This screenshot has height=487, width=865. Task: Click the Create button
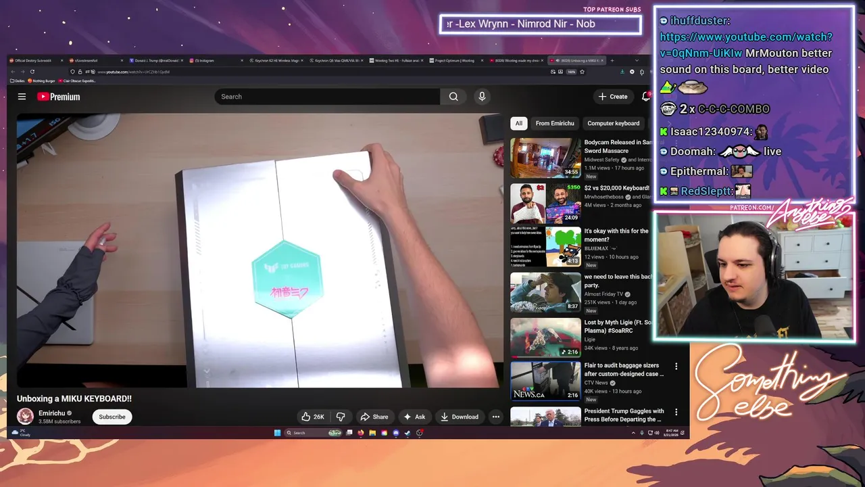(x=613, y=97)
